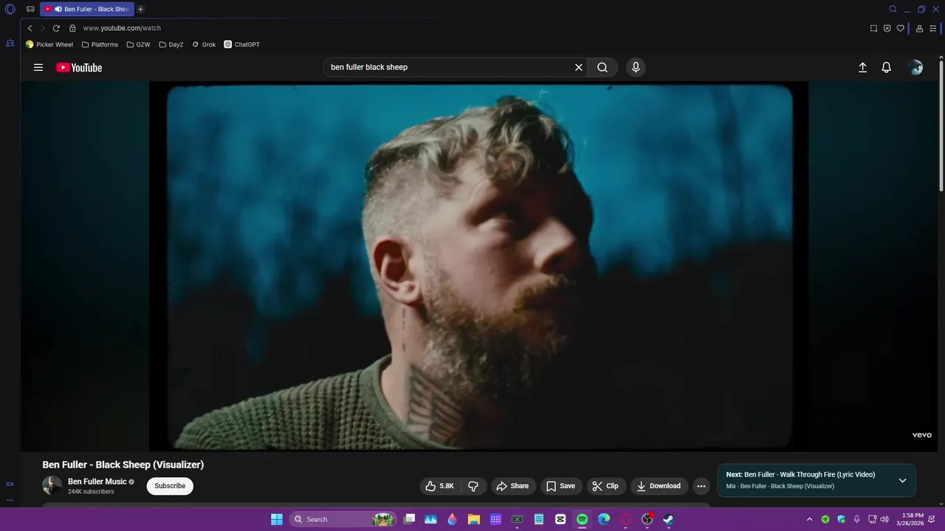Open File Explorer from the taskbar

[474, 519]
